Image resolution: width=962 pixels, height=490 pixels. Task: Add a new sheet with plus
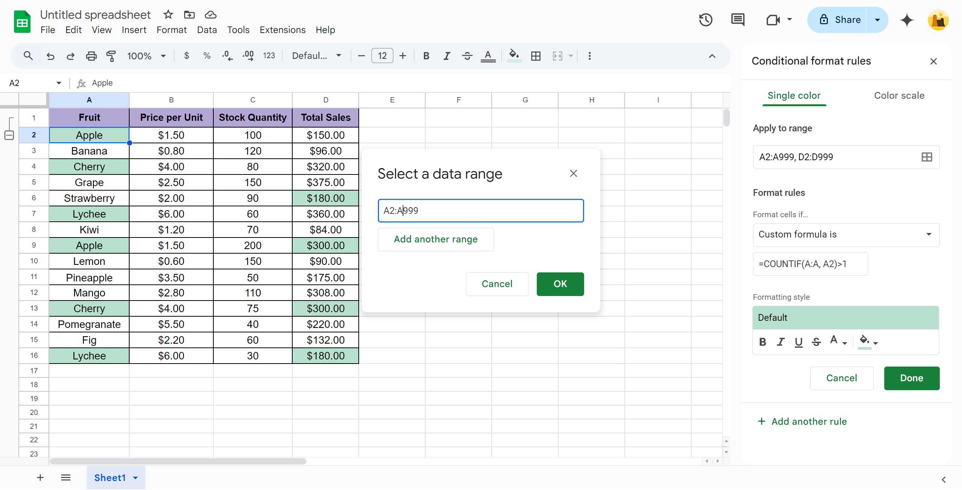(x=40, y=478)
